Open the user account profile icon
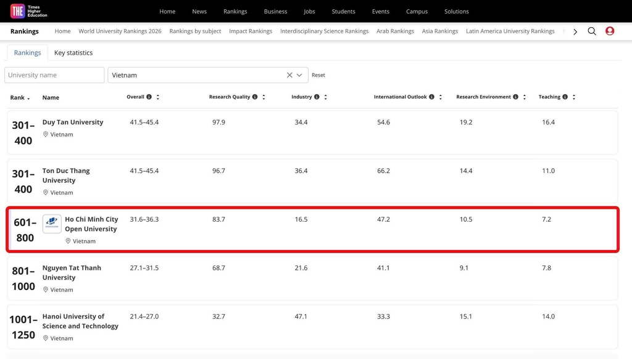This screenshot has height=359, width=632. [610, 31]
